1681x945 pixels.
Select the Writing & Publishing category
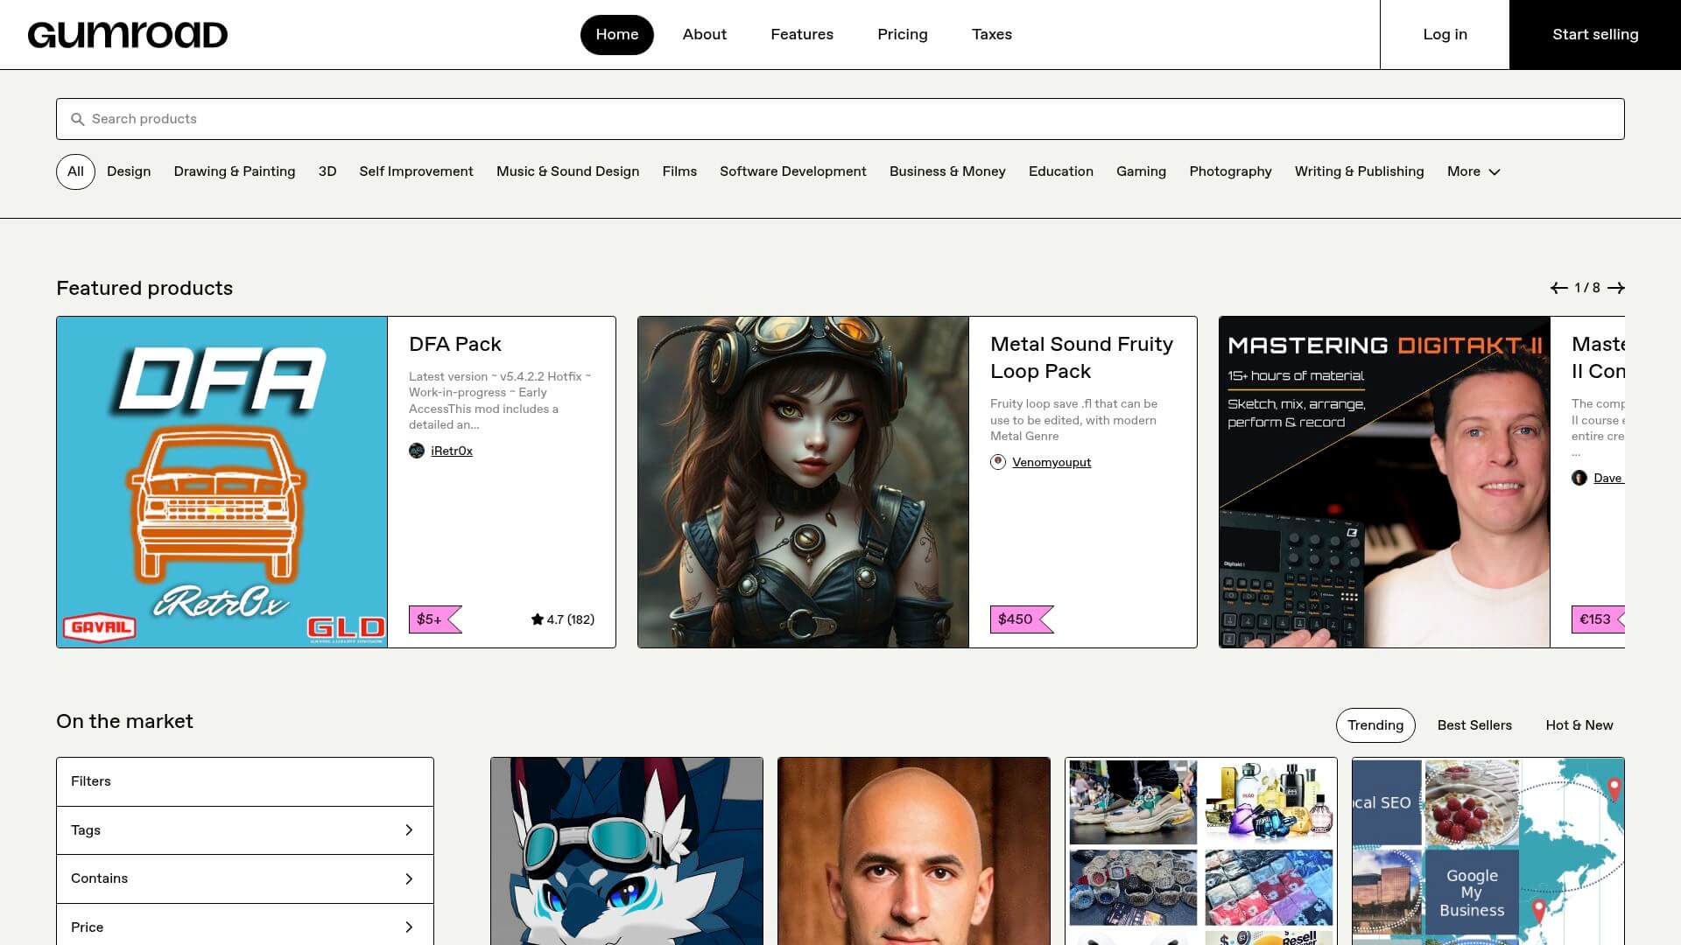click(x=1360, y=171)
